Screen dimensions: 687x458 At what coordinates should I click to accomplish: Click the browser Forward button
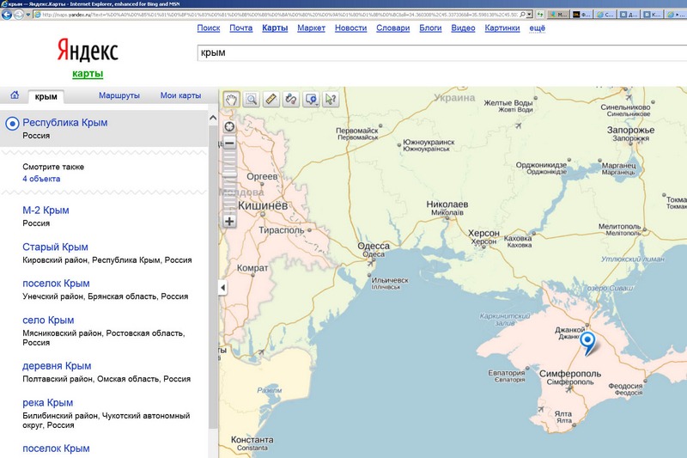(x=18, y=15)
